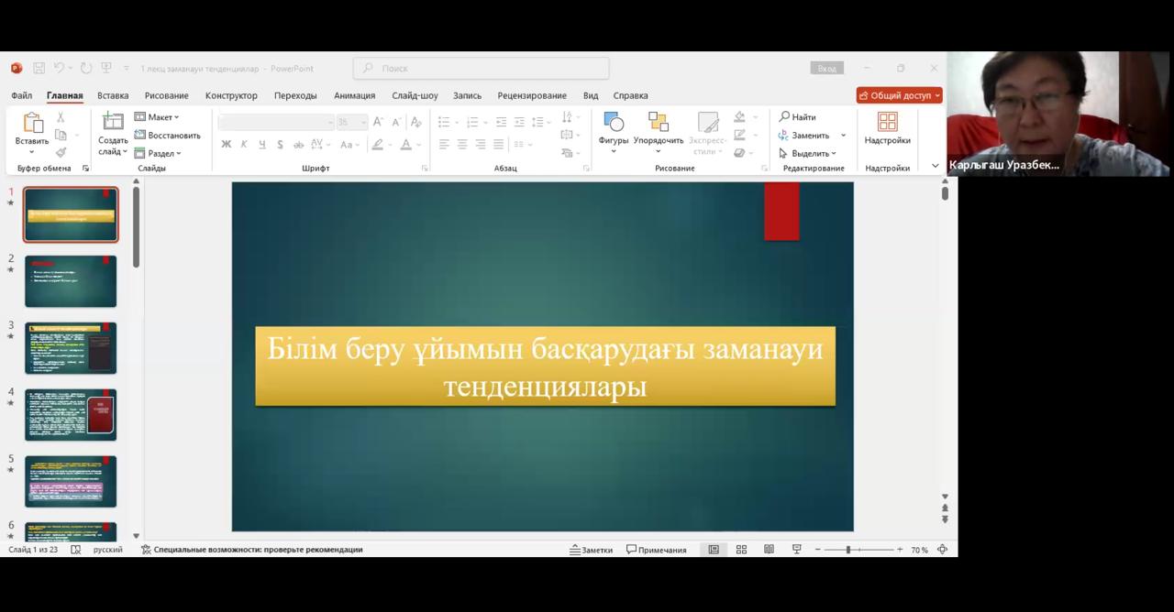This screenshot has height=612, width=1174.
Task: Click the Restore (Восстановить) slide button
Action: coord(167,135)
